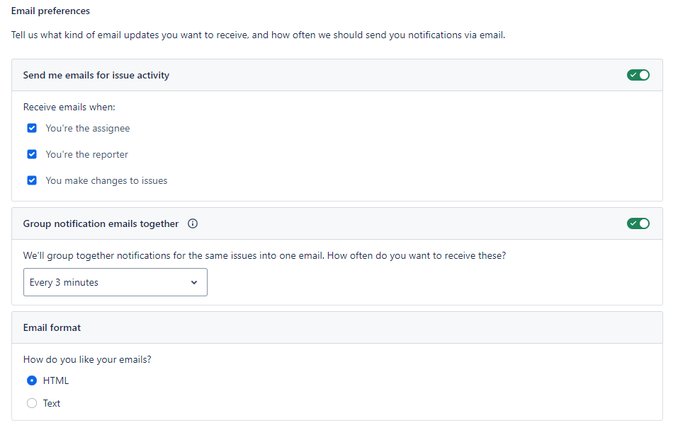This screenshot has width=678, height=425.
Task: Open the Every 3 minutes dropdown
Action: pyautogui.click(x=115, y=282)
